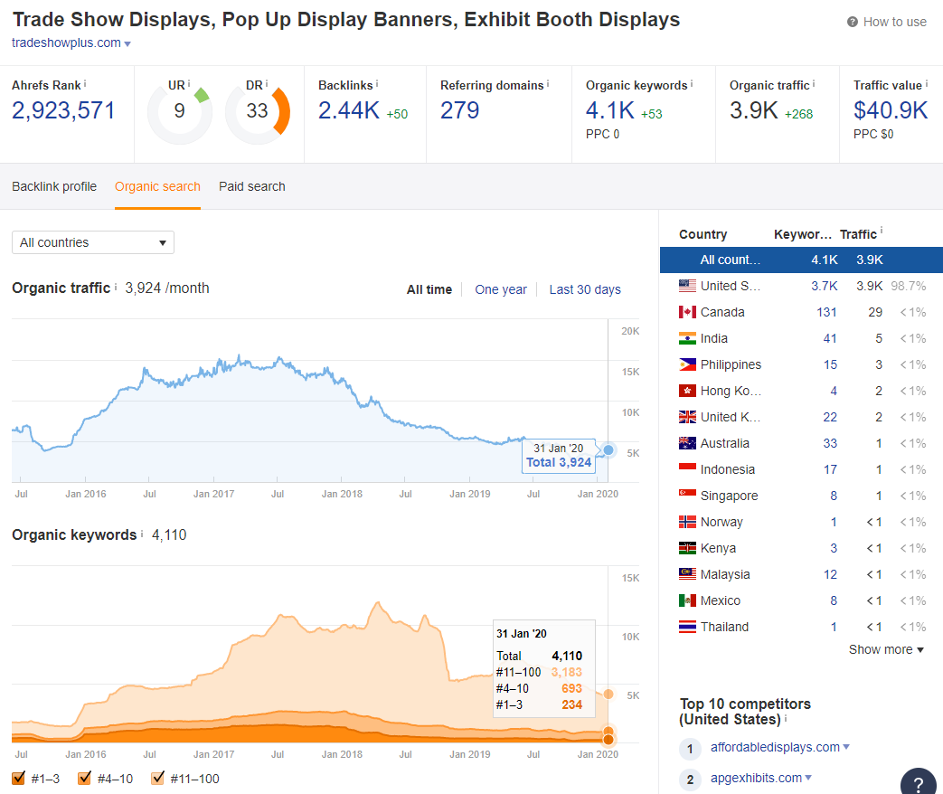The image size is (943, 794).
Task: Click the Hong Kong flag icon
Action: click(687, 391)
